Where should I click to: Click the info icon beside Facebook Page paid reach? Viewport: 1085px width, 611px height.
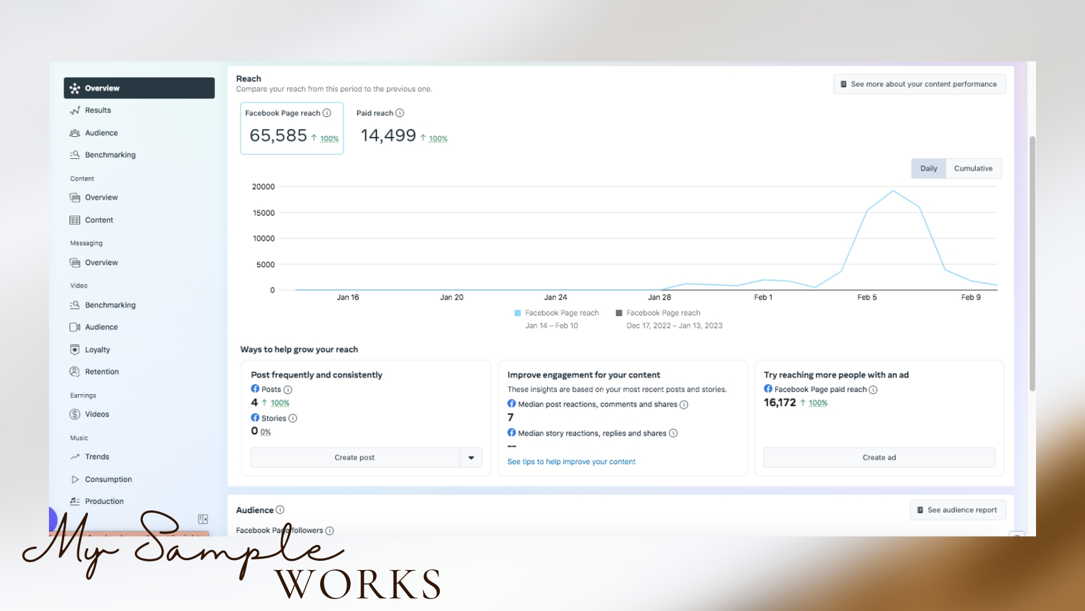pos(873,390)
